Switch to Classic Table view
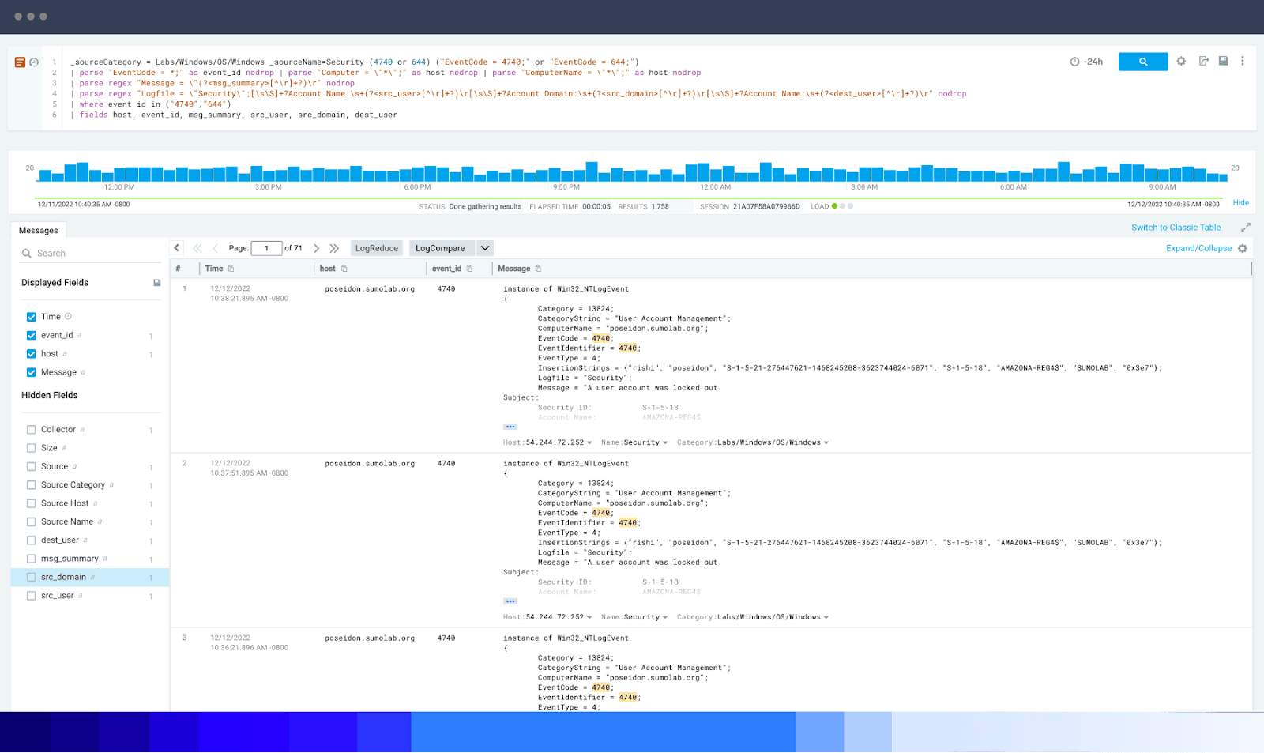The height and width of the screenshot is (753, 1264). click(x=1176, y=228)
